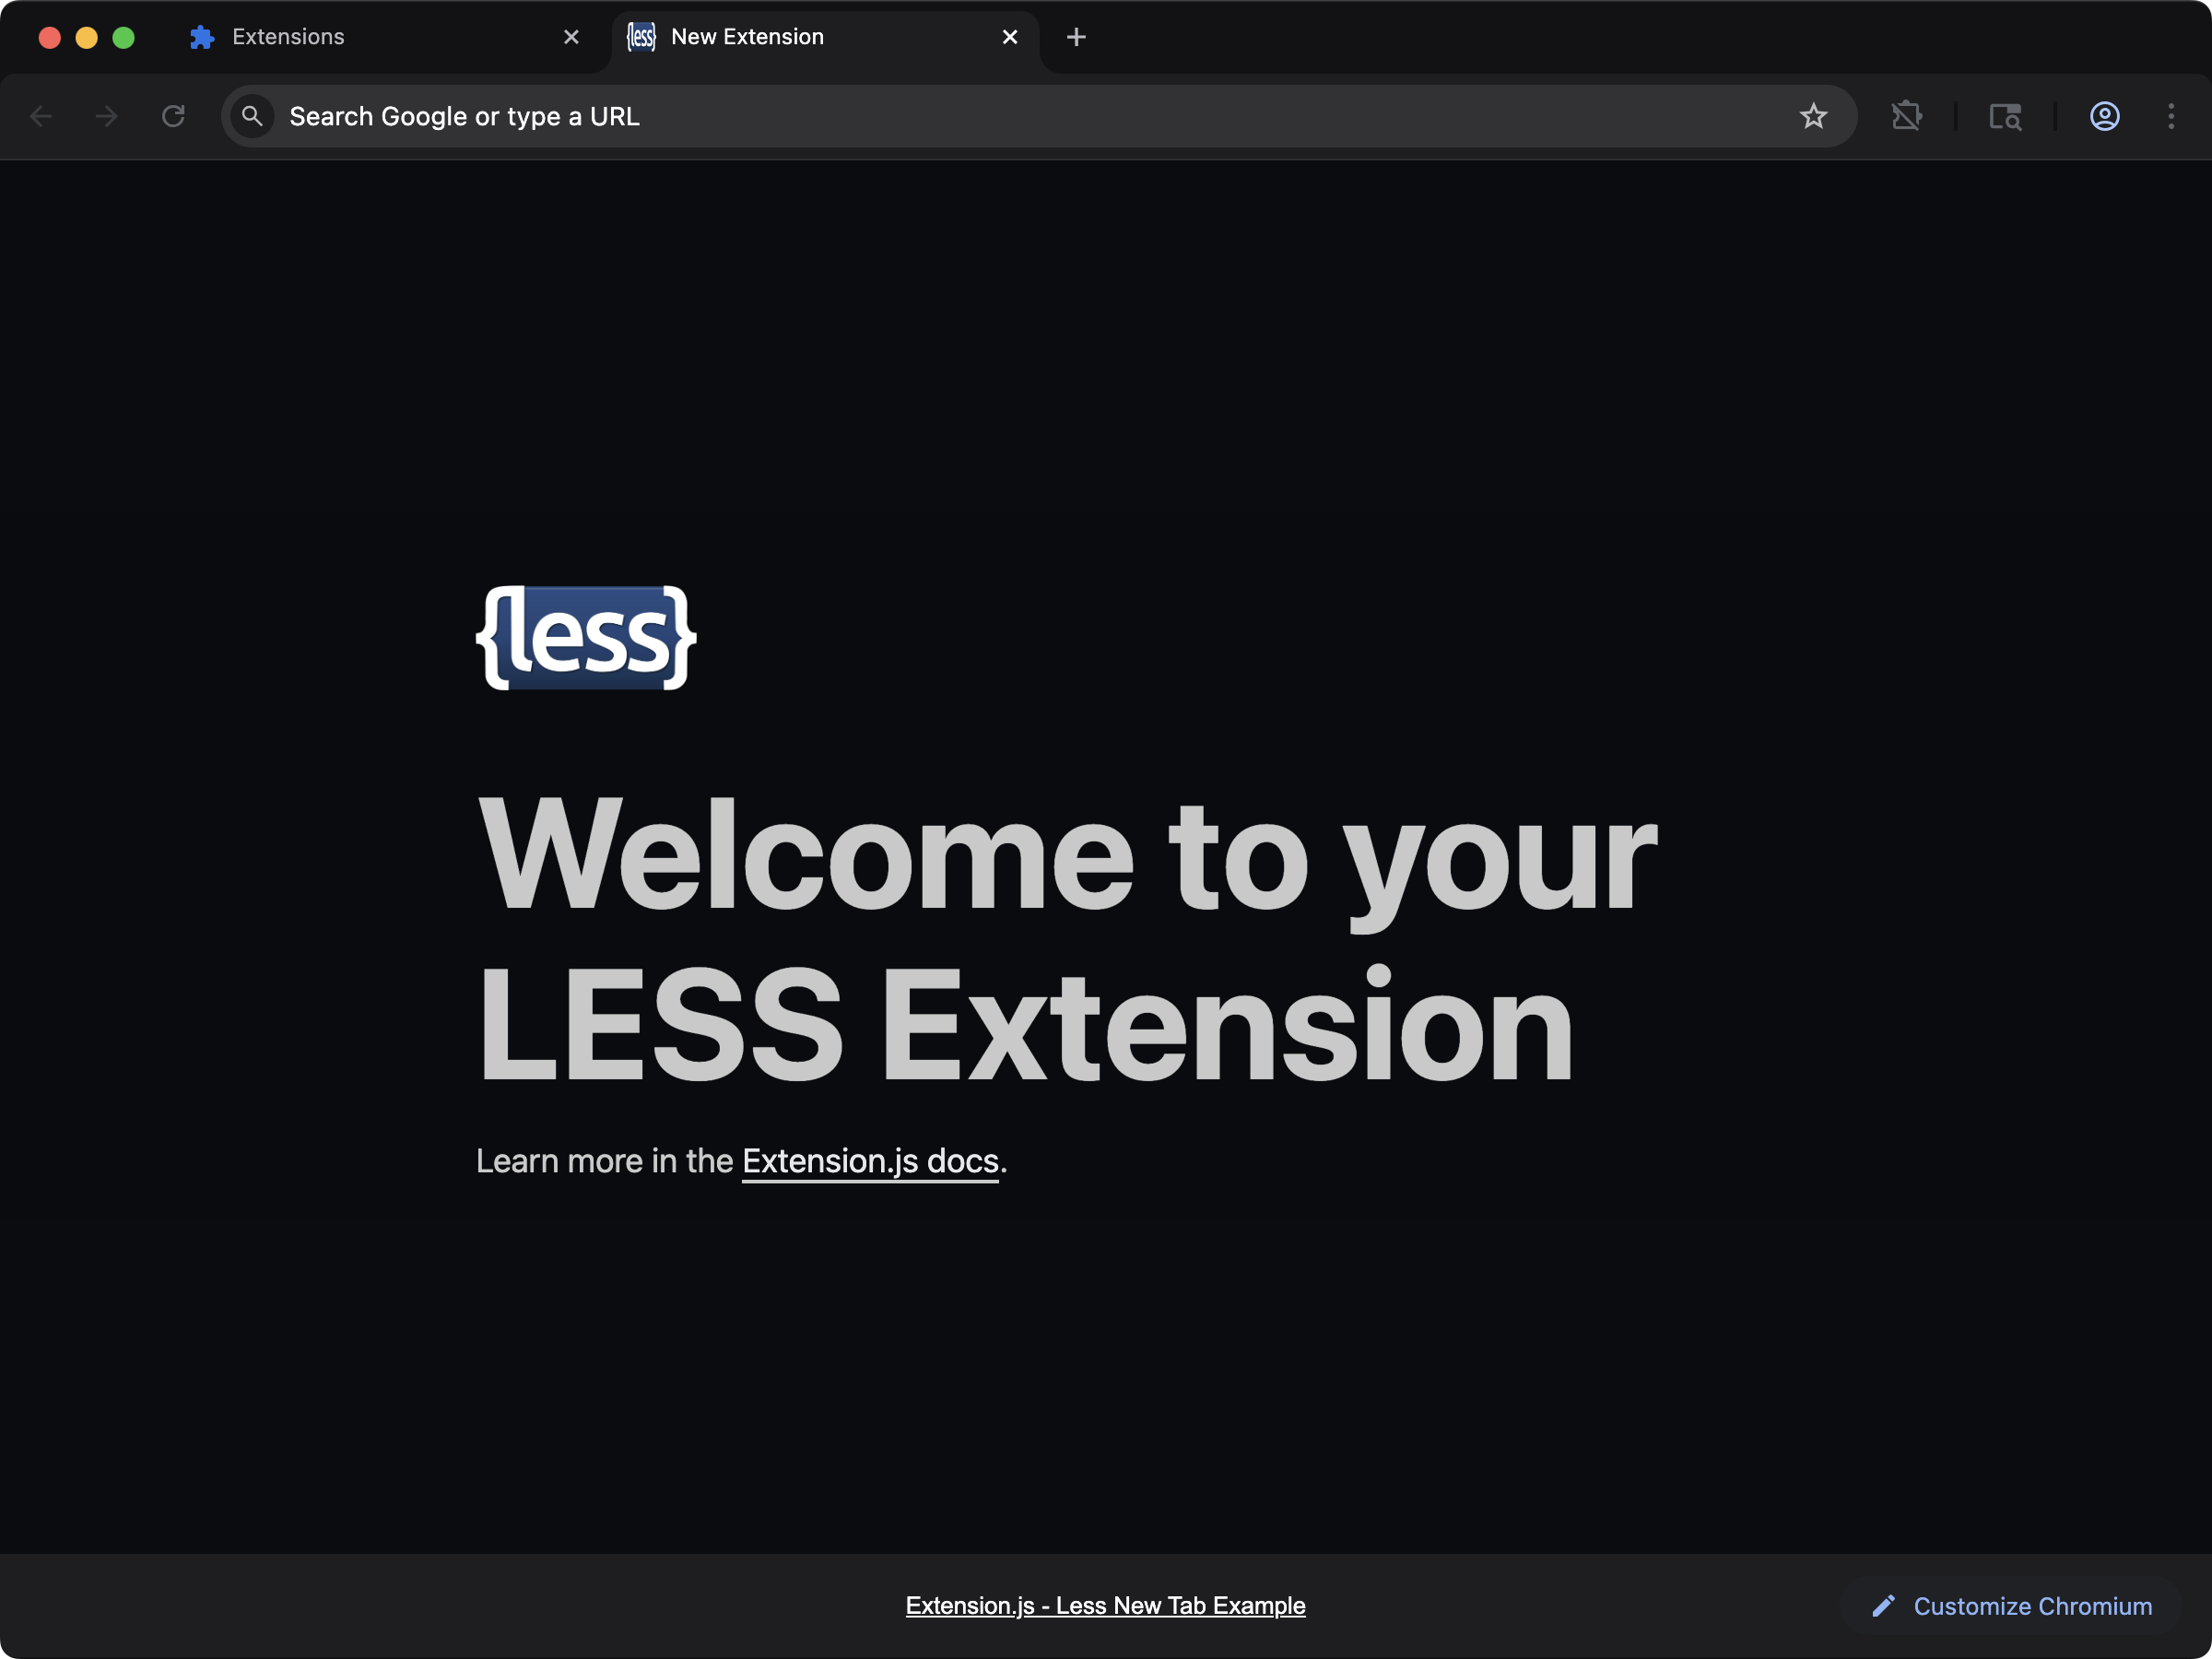Close the Extensions tab
The width and height of the screenshot is (2212, 1659).
tap(571, 37)
